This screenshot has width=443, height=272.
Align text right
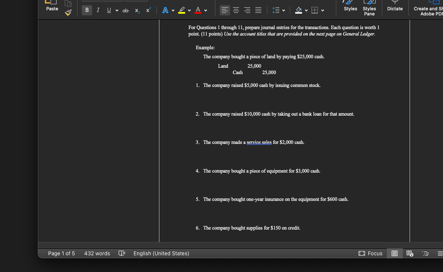(x=247, y=10)
